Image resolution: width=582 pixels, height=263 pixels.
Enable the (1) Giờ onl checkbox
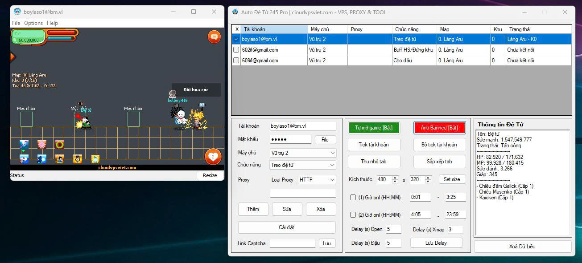(x=353, y=198)
